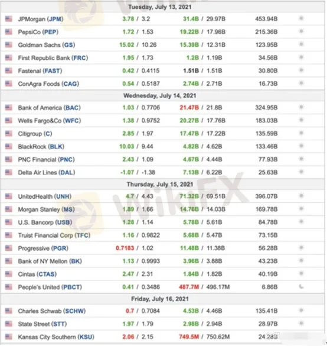327x346 pixels.
Task: Open the Progressive (PGR) link
Action: click(43, 248)
